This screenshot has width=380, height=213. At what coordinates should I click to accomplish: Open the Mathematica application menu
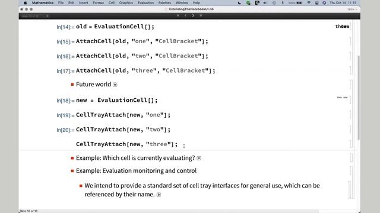43,3
